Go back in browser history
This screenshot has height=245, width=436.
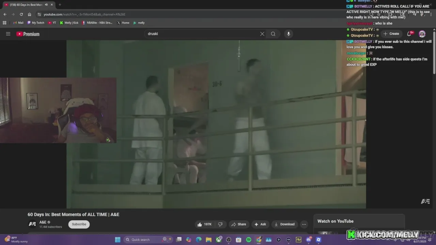coord(5,14)
